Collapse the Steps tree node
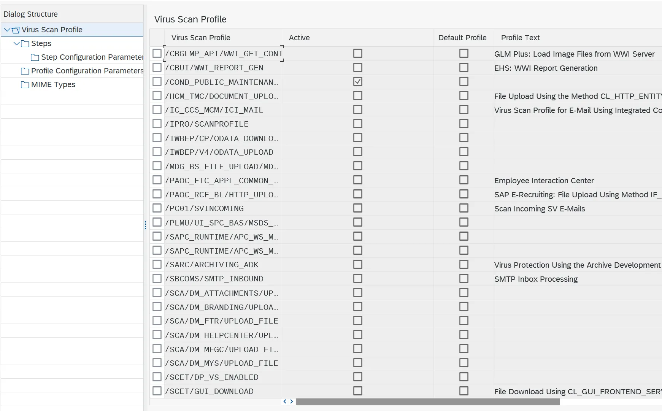Image resolution: width=662 pixels, height=411 pixels. click(17, 43)
